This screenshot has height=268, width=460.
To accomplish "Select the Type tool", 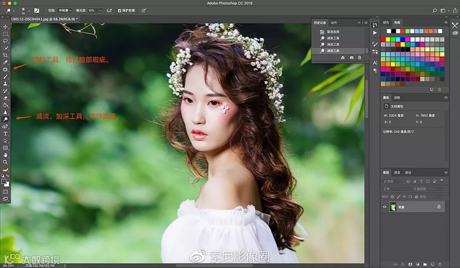I will point(5,133).
